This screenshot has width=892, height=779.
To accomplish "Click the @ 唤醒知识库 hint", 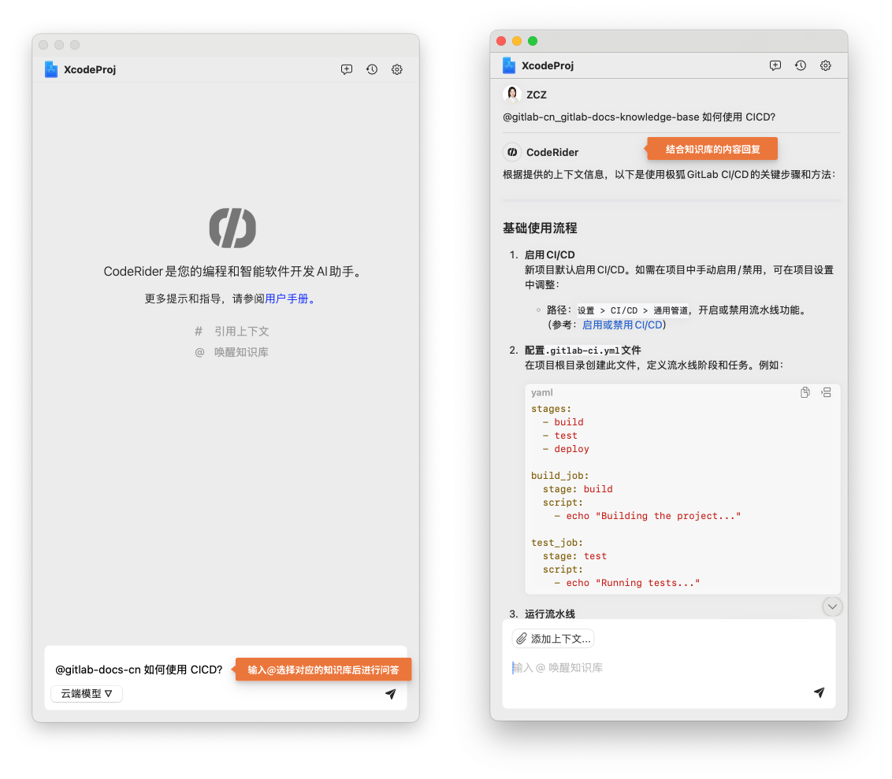I will [232, 352].
